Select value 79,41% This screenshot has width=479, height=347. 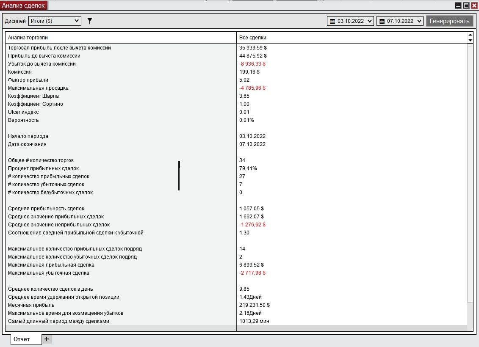click(248, 168)
